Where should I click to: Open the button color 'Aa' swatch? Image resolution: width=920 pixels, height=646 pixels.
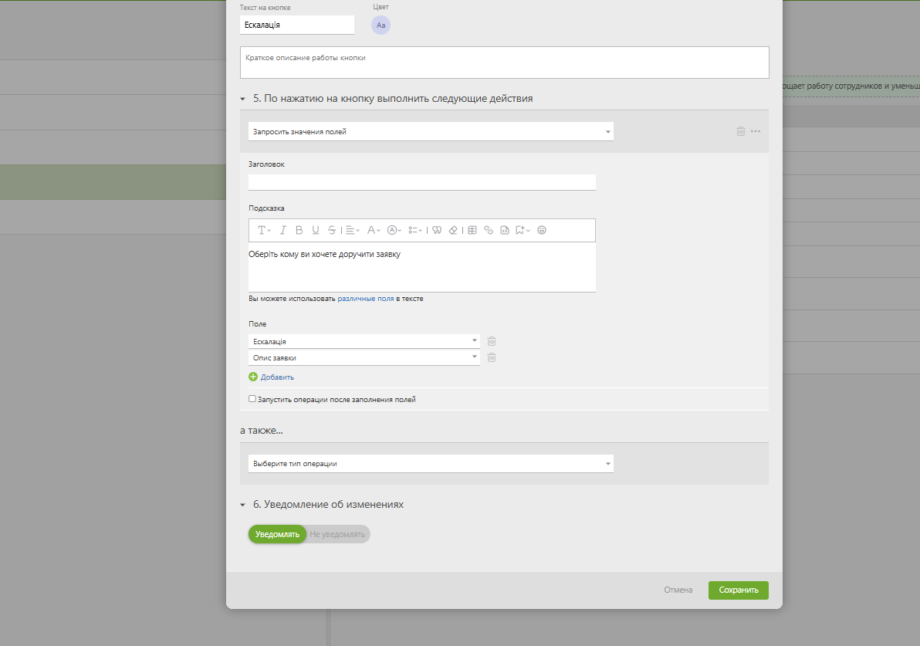coord(381,25)
